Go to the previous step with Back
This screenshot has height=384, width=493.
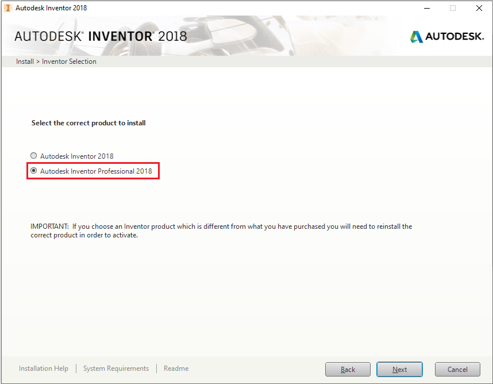pyautogui.click(x=348, y=369)
